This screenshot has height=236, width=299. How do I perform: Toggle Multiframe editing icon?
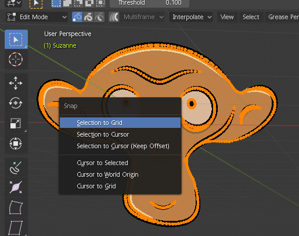(x=114, y=17)
